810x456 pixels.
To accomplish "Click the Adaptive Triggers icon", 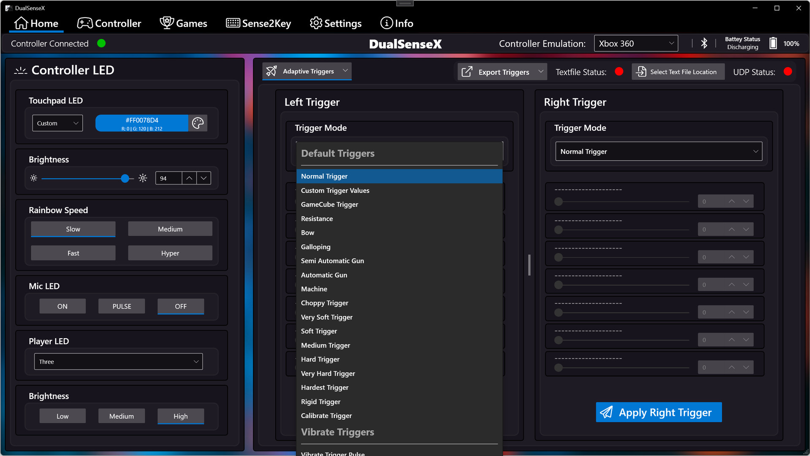I will [x=272, y=71].
